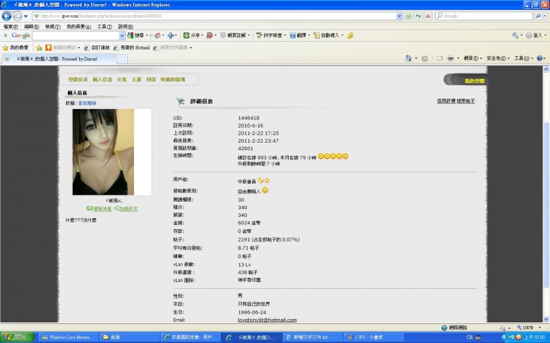Click the Windows 開始 Start button
This screenshot has height=343, width=550.
[16, 337]
